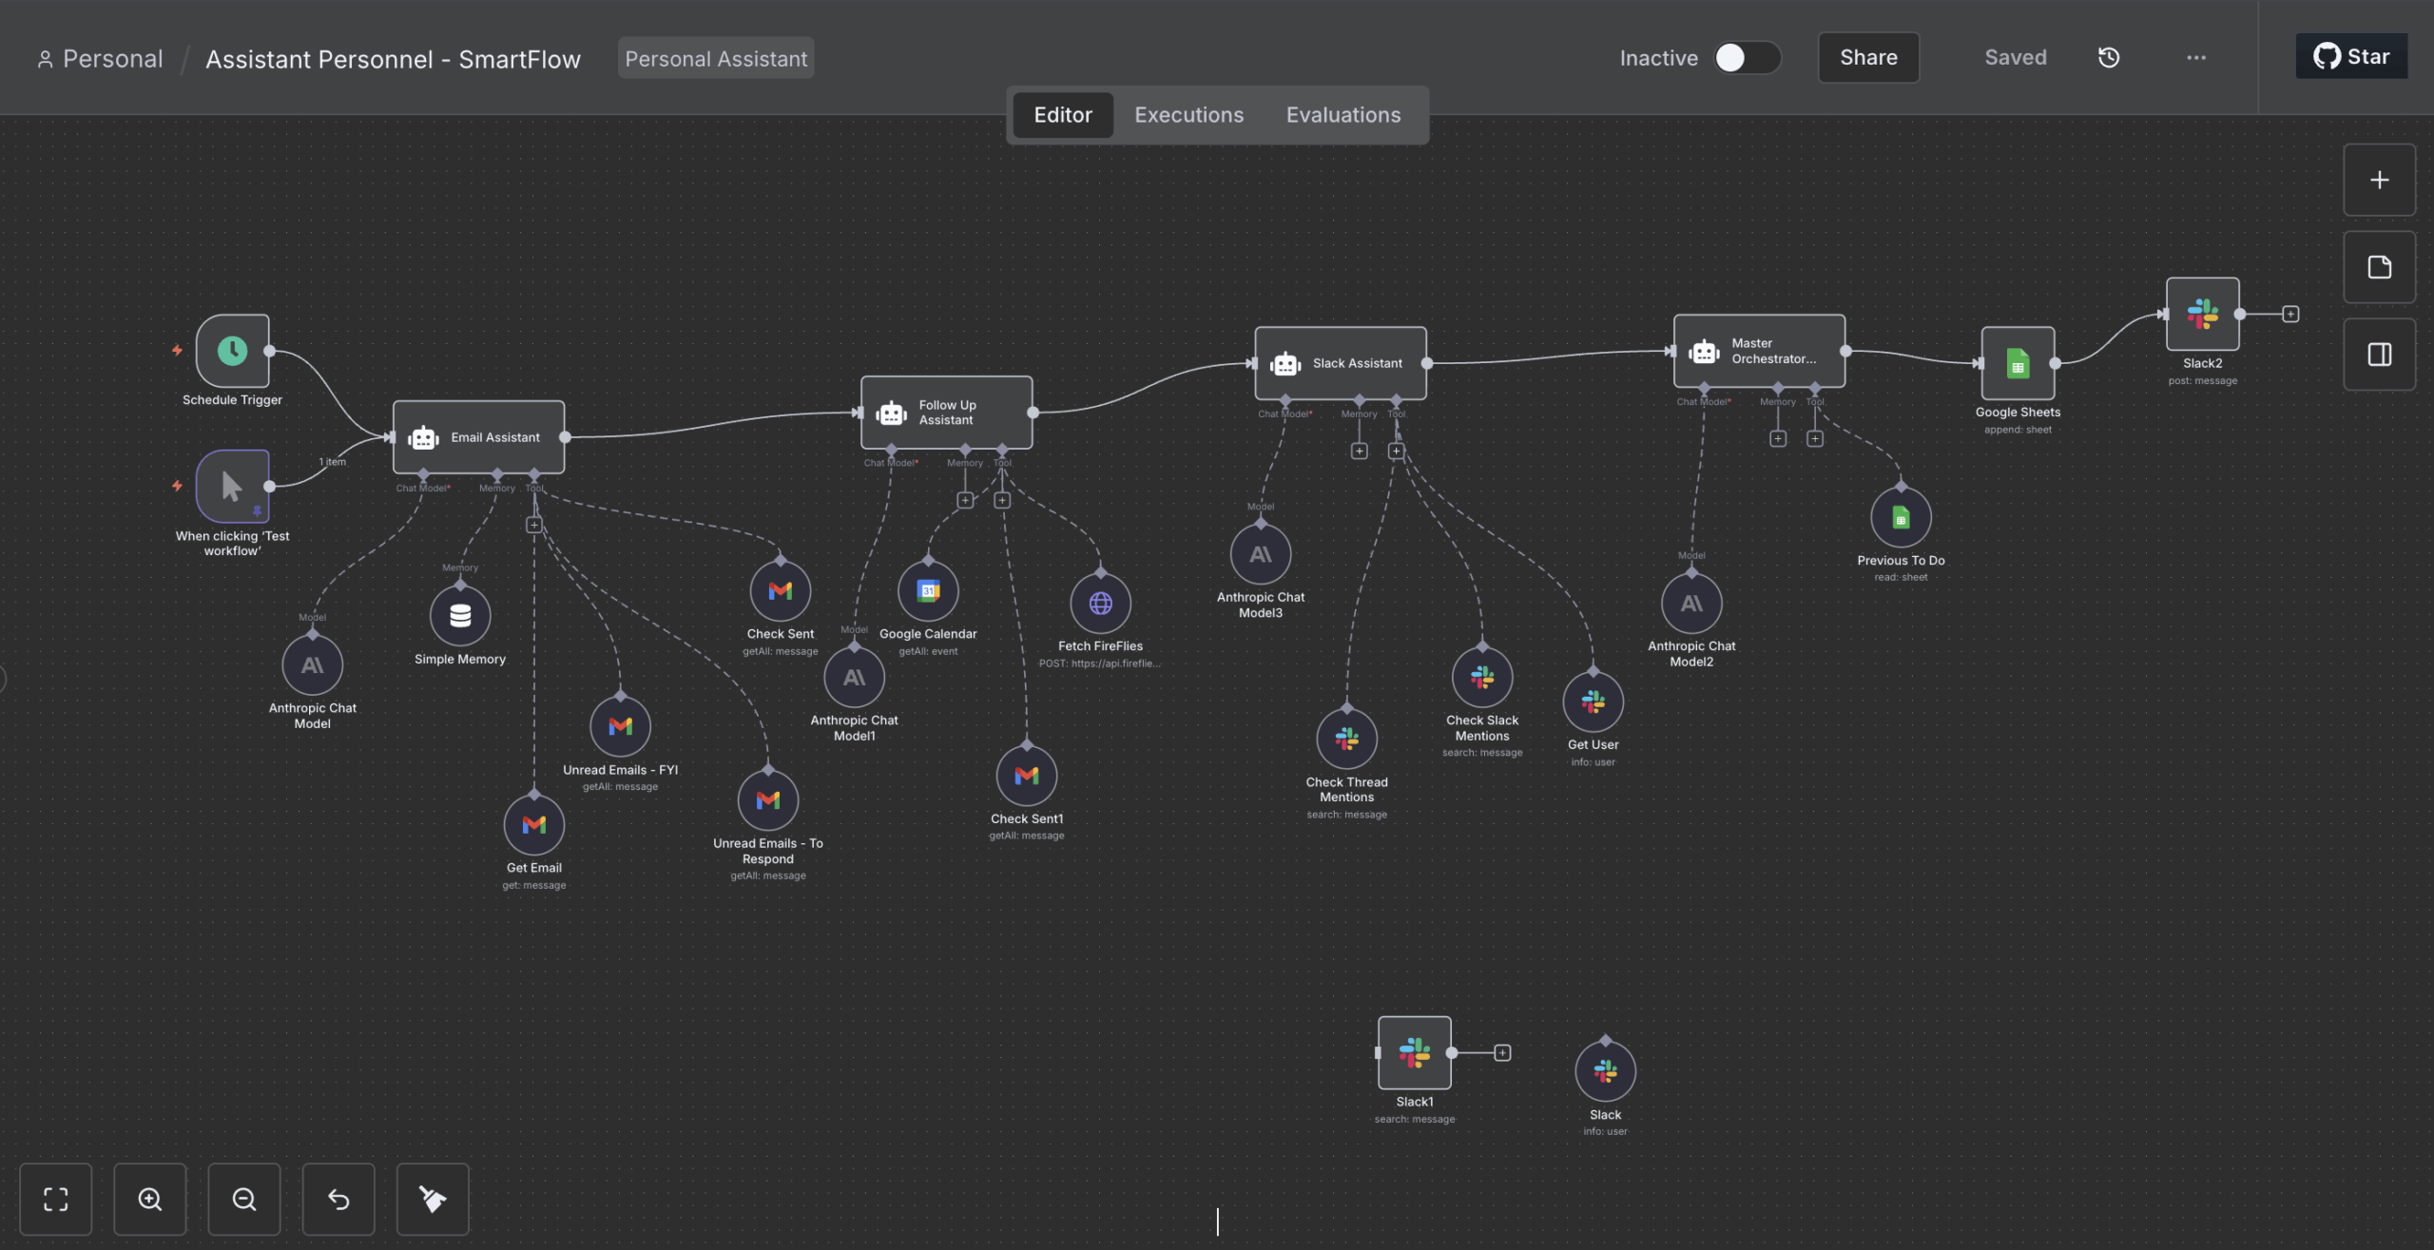Add a sticky note icon
This screenshot has height=1250, width=2434.
click(2379, 268)
